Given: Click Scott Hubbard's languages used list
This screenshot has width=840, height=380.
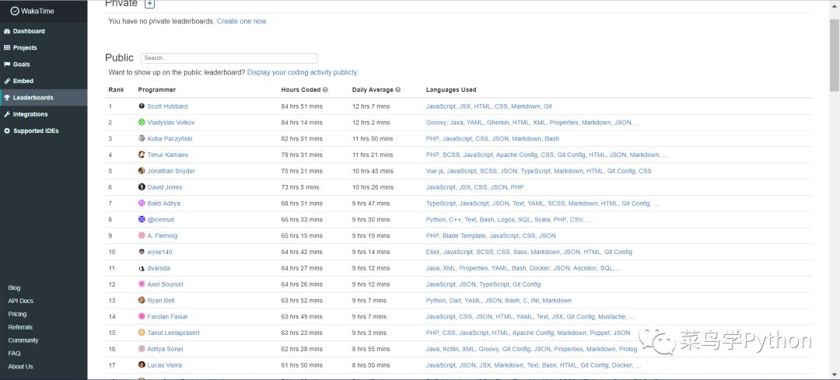Looking at the screenshot, I should (x=488, y=106).
